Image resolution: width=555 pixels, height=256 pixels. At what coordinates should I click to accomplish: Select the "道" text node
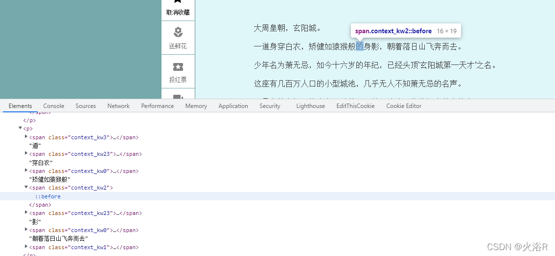(x=35, y=146)
